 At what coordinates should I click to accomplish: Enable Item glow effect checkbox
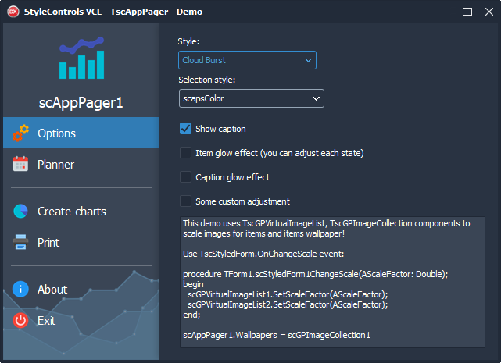click(x=185, y=153)
